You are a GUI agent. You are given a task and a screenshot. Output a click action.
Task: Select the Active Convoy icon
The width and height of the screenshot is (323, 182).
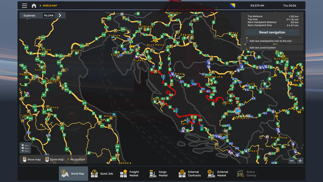240,173
